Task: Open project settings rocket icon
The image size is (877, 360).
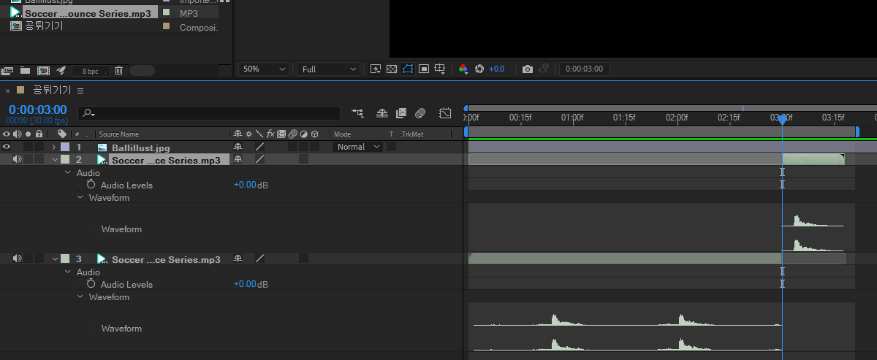Action: pyautogui.click(x=61, y=70)
